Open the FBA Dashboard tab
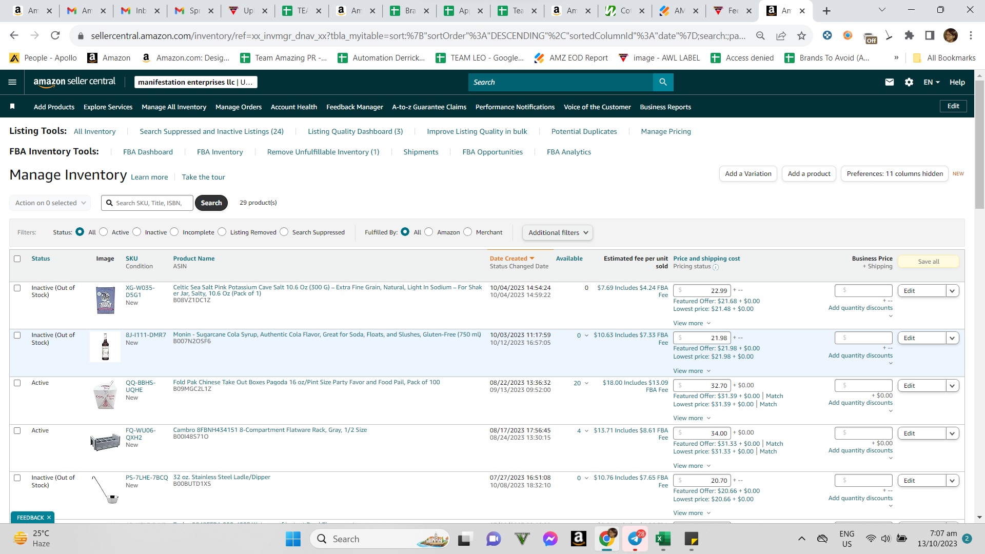 [x=148, y=152]
